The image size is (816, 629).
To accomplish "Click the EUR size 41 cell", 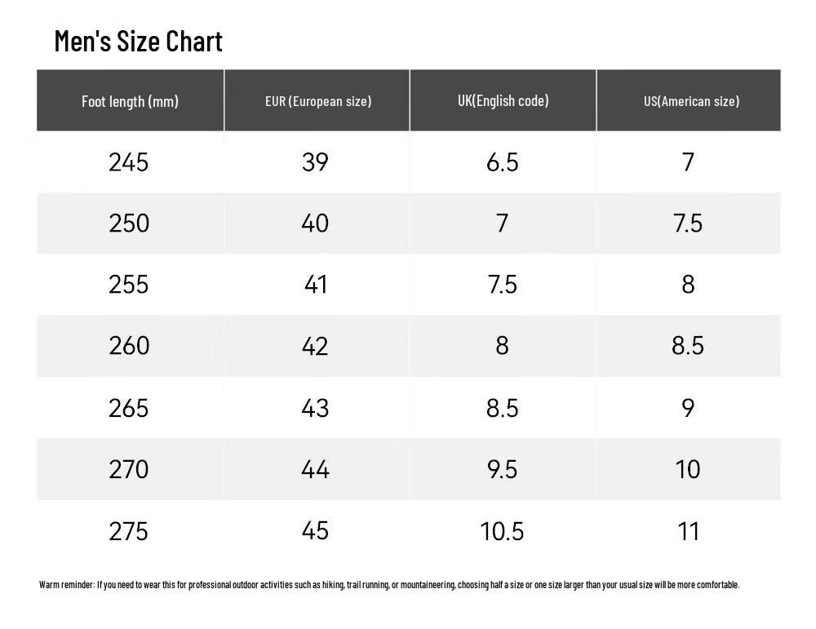I will pyautogui.click(x=317, y=285).
